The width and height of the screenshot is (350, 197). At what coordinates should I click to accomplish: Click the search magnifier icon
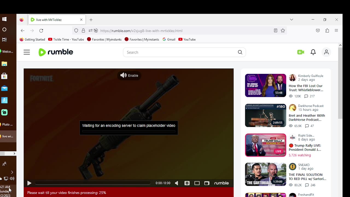[240, 52]
